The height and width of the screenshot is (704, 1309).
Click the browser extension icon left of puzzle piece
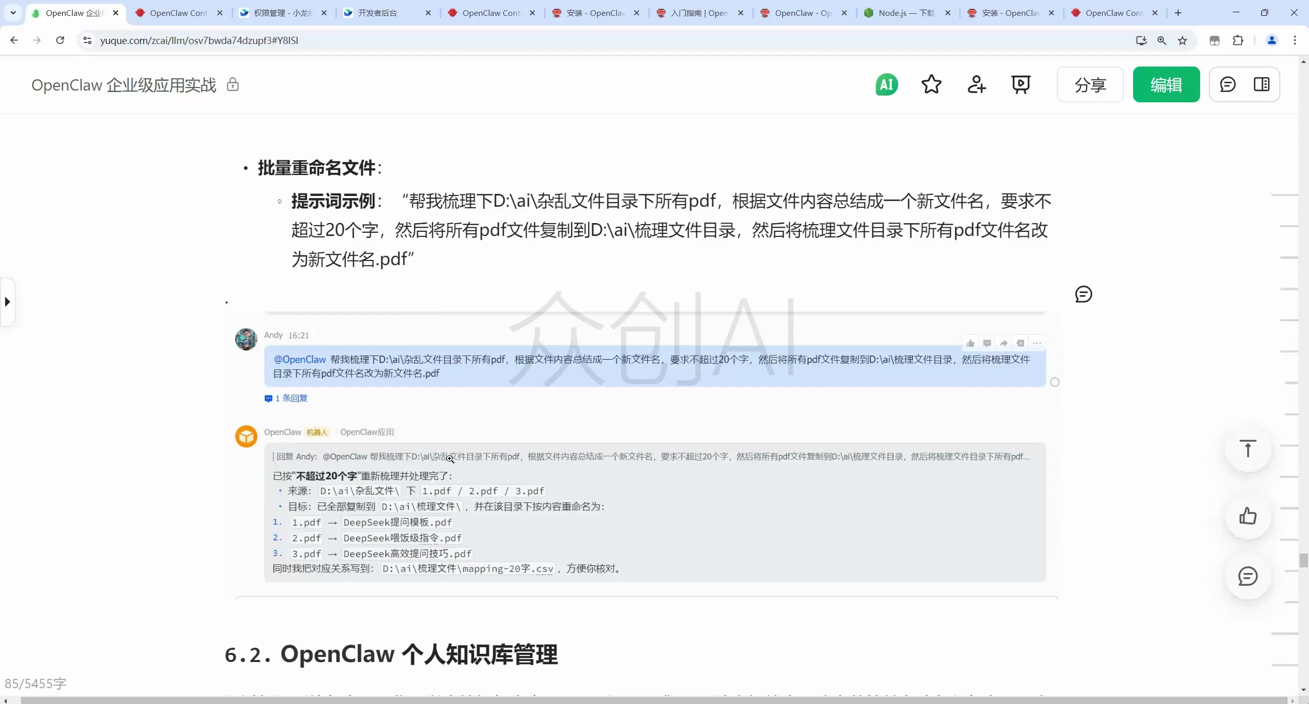tap(1214, 40)
